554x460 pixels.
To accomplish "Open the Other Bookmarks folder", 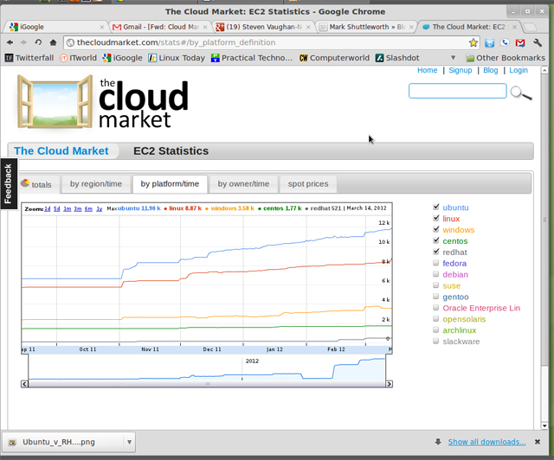I will [x=506, y=58].
